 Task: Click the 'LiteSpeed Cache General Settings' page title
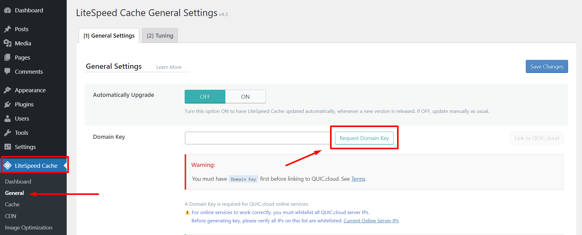147,13
